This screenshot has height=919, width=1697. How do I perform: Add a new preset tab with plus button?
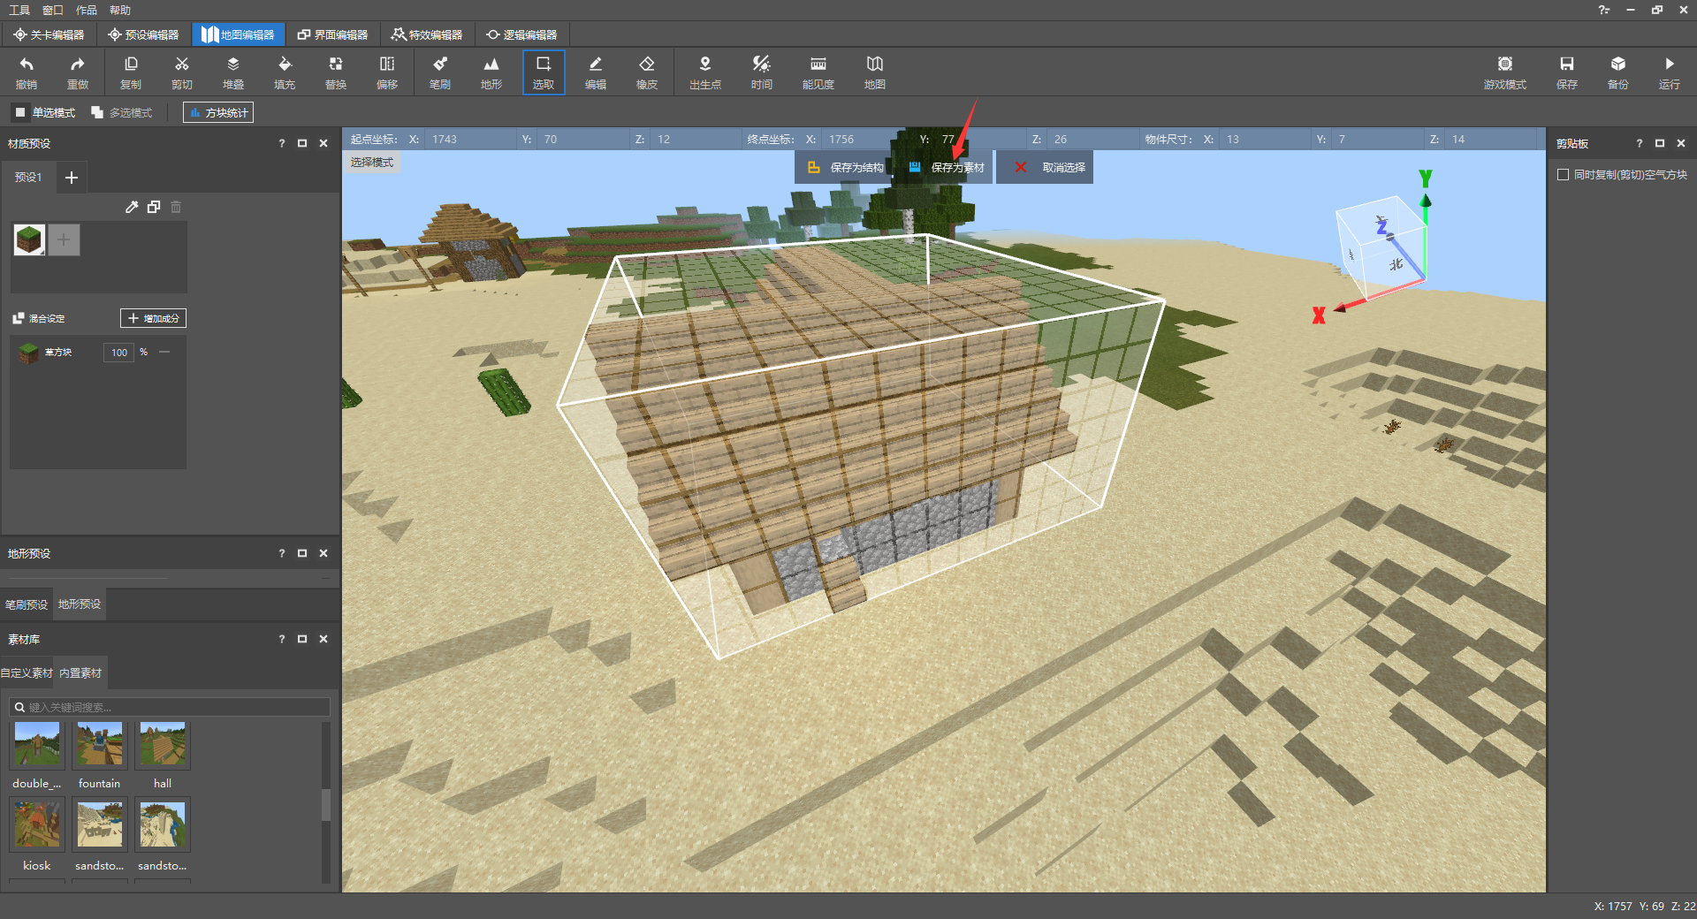click(x=72, y=178)
